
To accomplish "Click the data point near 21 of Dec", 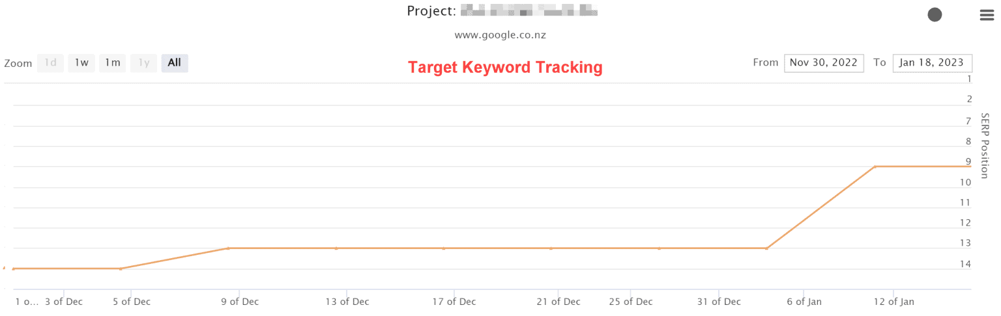I will [x=551, y=248].
